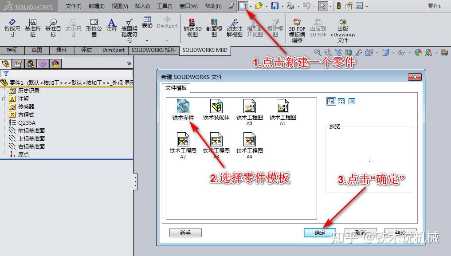Open the New document dropdown arrow
Screen dimensions: 451x256
pos(251,6)
